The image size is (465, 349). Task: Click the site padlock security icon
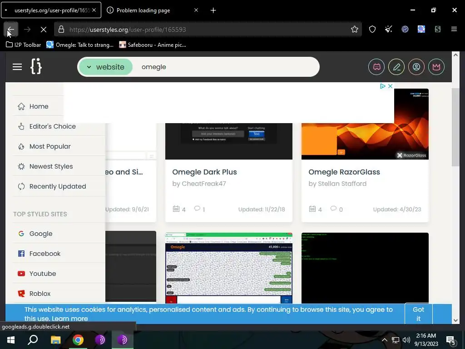coord(61,30)
